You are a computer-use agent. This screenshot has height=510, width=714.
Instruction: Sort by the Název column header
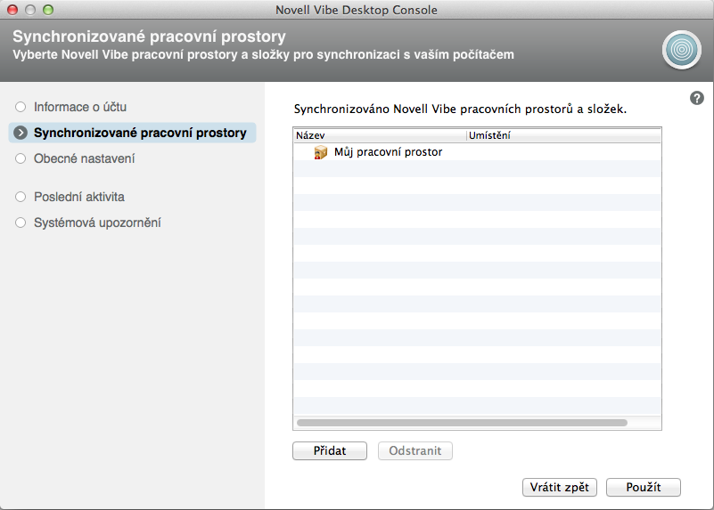(379, 135)
